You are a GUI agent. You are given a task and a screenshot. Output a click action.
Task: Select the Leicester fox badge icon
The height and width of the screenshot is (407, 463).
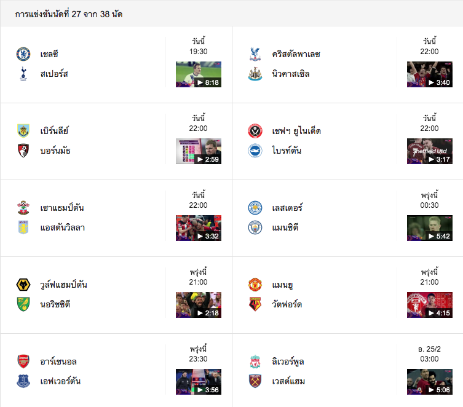coord(255,207)
